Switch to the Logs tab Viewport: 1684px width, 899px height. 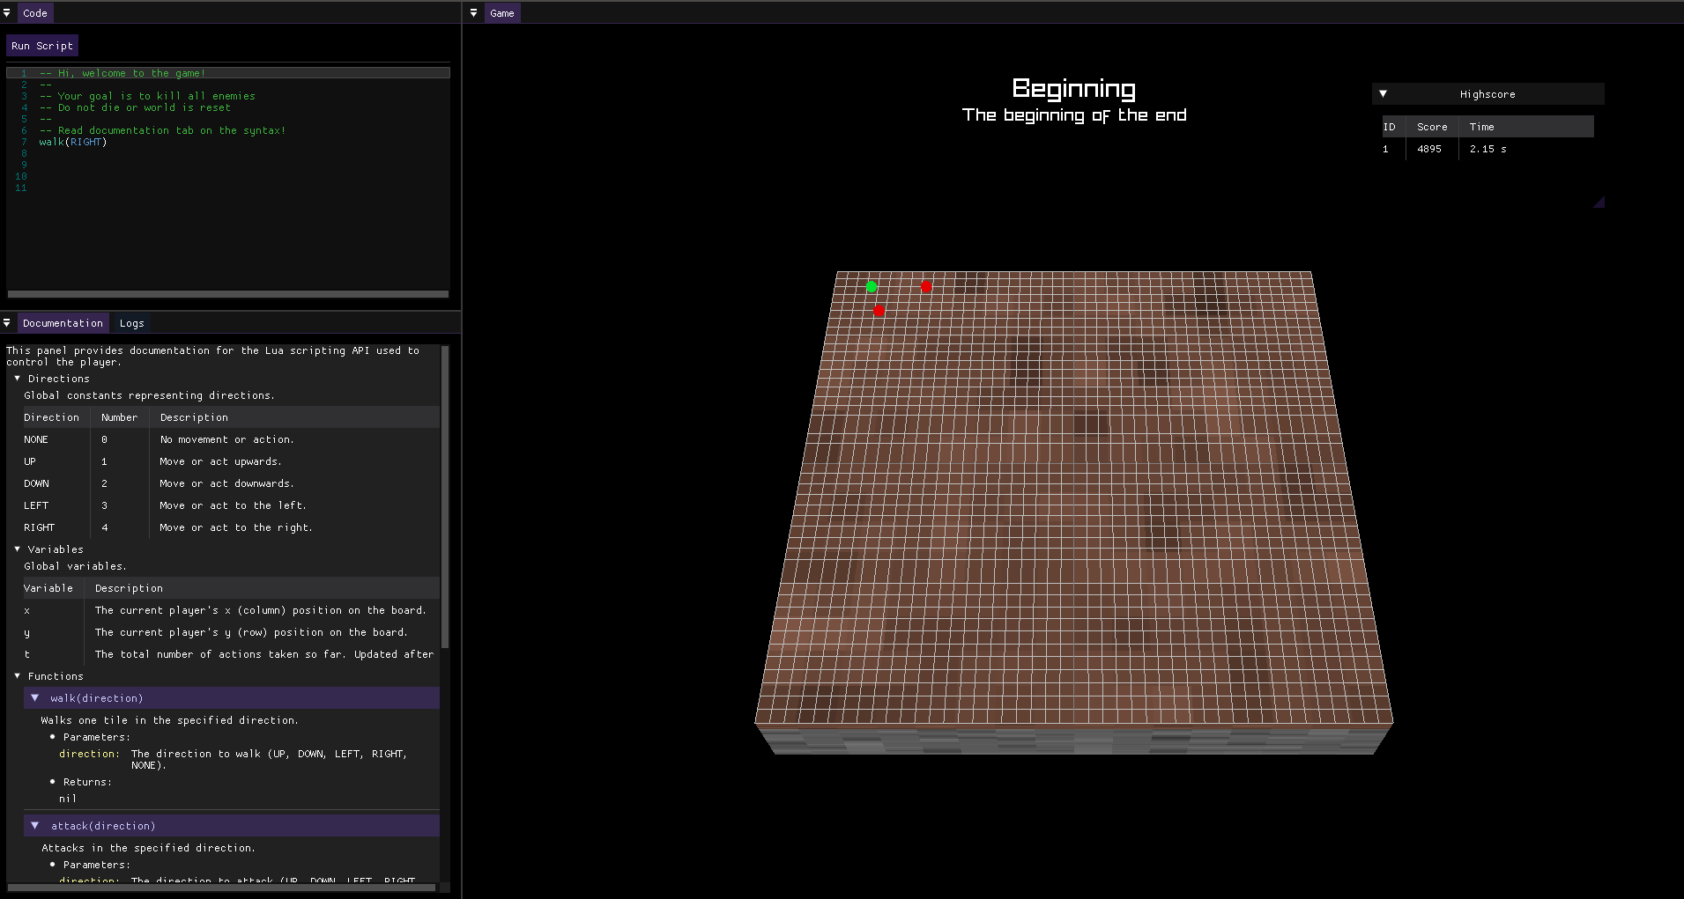tap(130, 322)
